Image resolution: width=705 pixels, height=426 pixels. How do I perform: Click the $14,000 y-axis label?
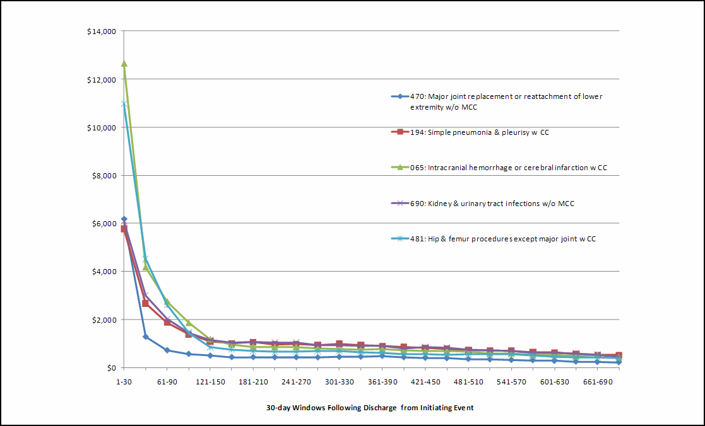101,32
